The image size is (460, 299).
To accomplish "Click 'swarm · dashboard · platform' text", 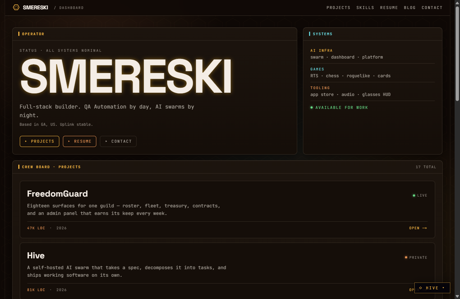I will (347, 57).
